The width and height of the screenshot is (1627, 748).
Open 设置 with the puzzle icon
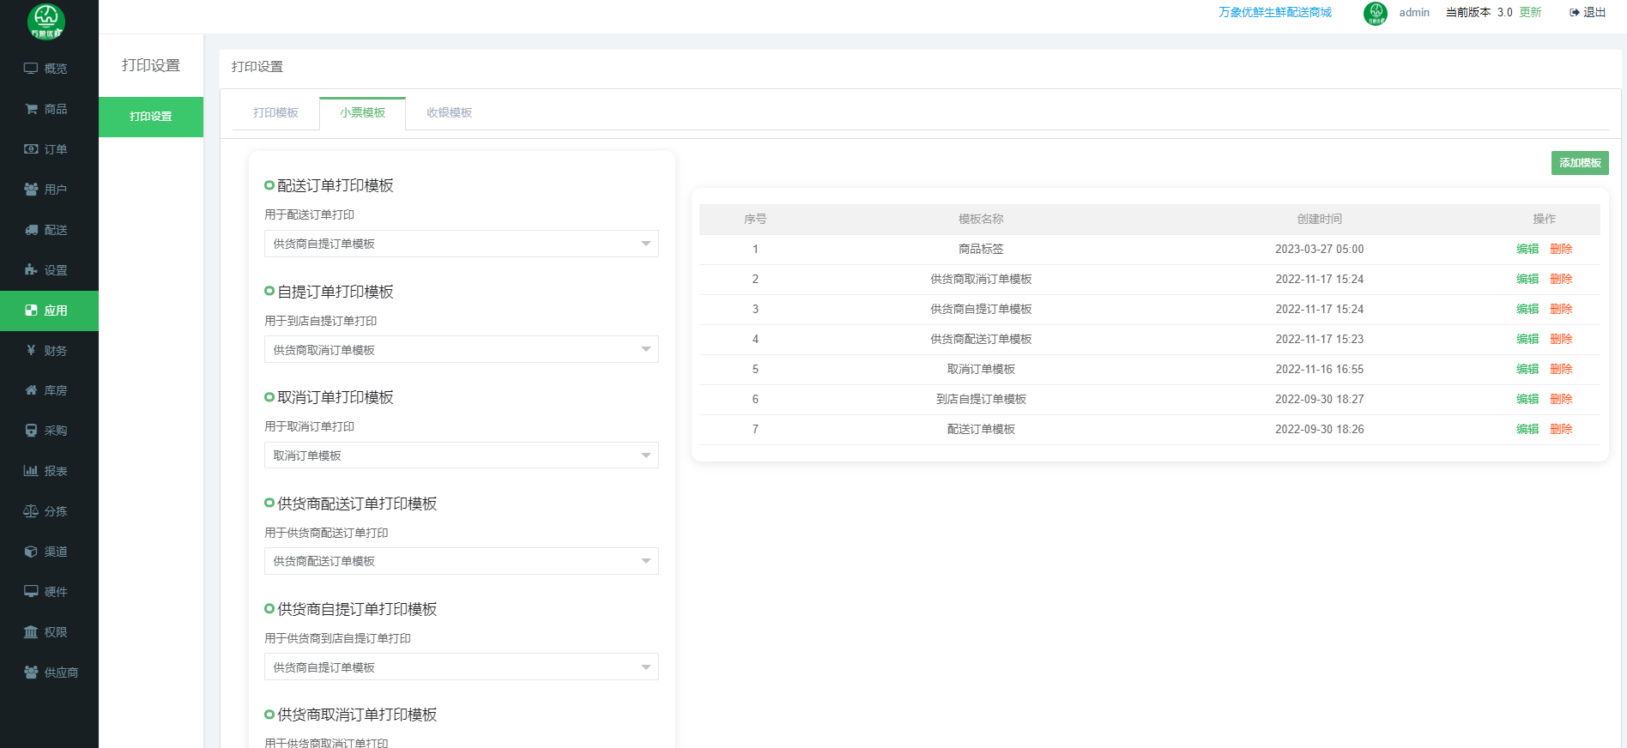tap(31, 270)
